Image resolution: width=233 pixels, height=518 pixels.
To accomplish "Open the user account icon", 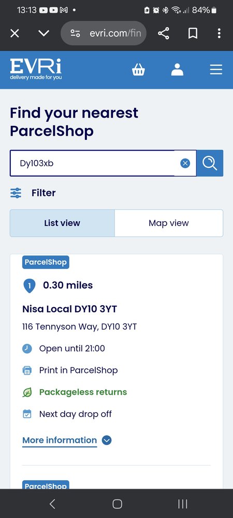I will (177, 70).
